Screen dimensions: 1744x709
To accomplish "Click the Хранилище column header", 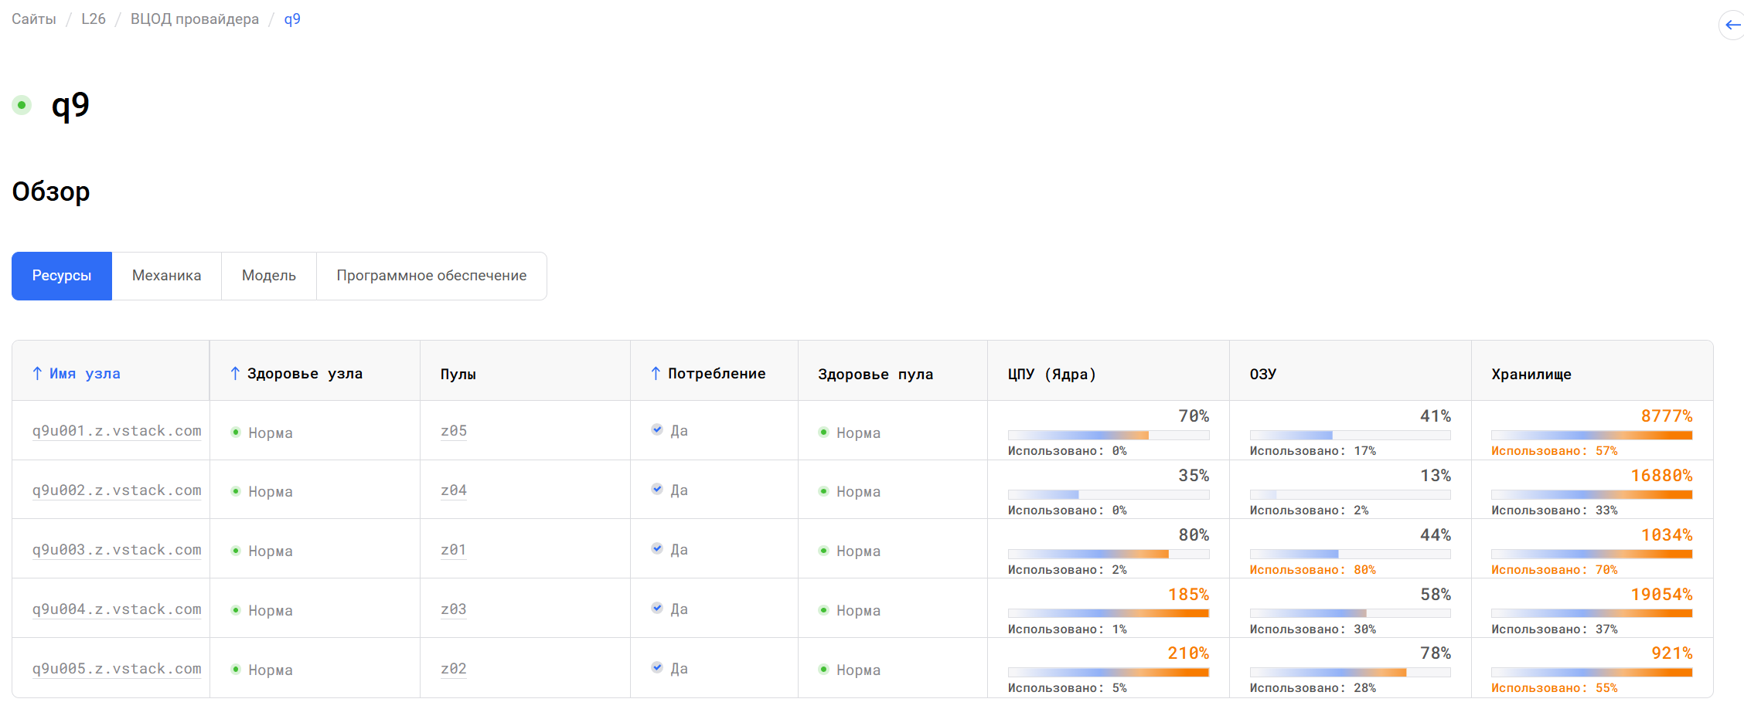I will [1531, 375].
